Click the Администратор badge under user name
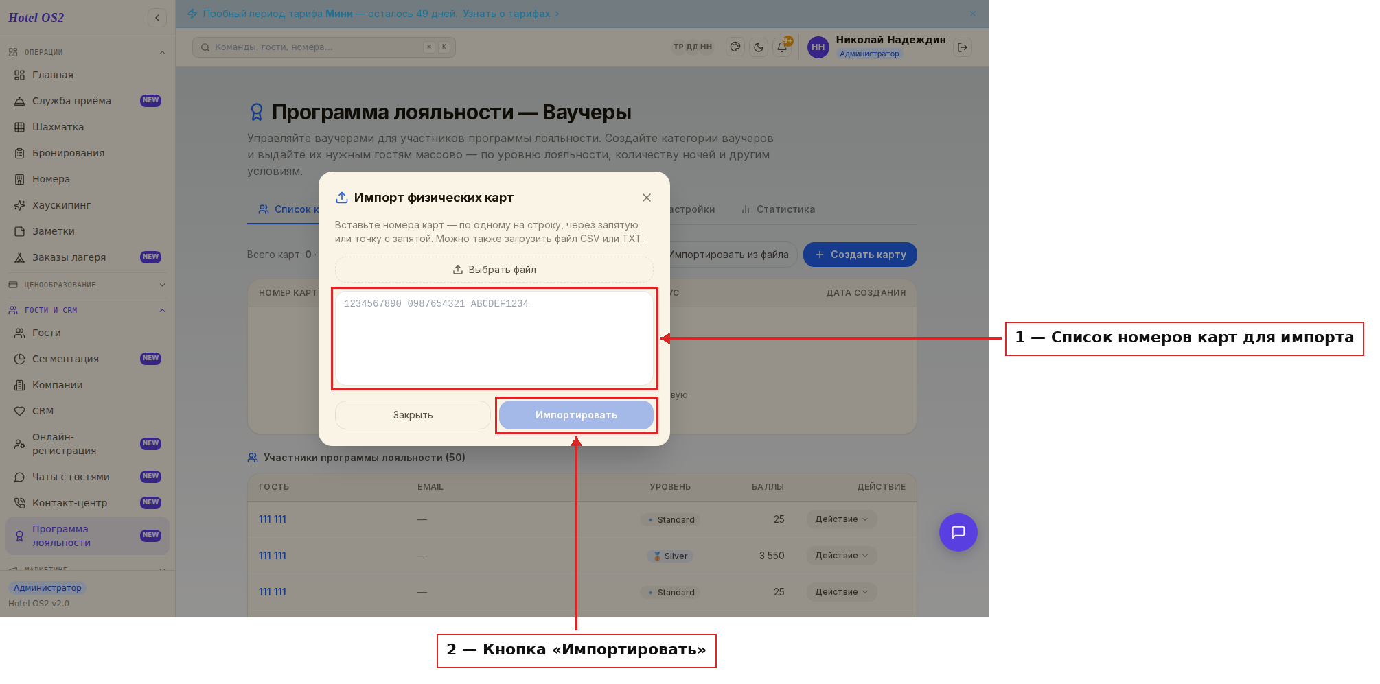Image resolution: width=1380 pixels, height=684 pixels. (x=869, y=54)
